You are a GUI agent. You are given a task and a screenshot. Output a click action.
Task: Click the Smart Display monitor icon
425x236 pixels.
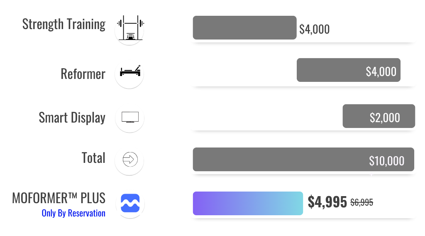click(130, 118)
